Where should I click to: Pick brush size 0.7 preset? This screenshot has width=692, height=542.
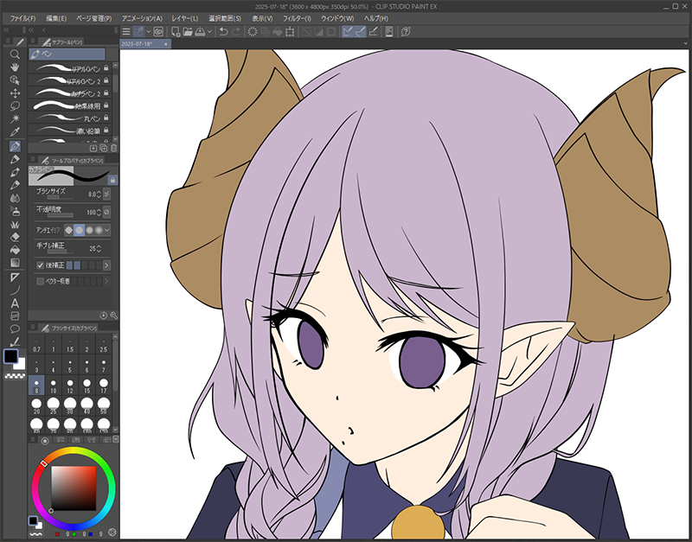point(36,344)
